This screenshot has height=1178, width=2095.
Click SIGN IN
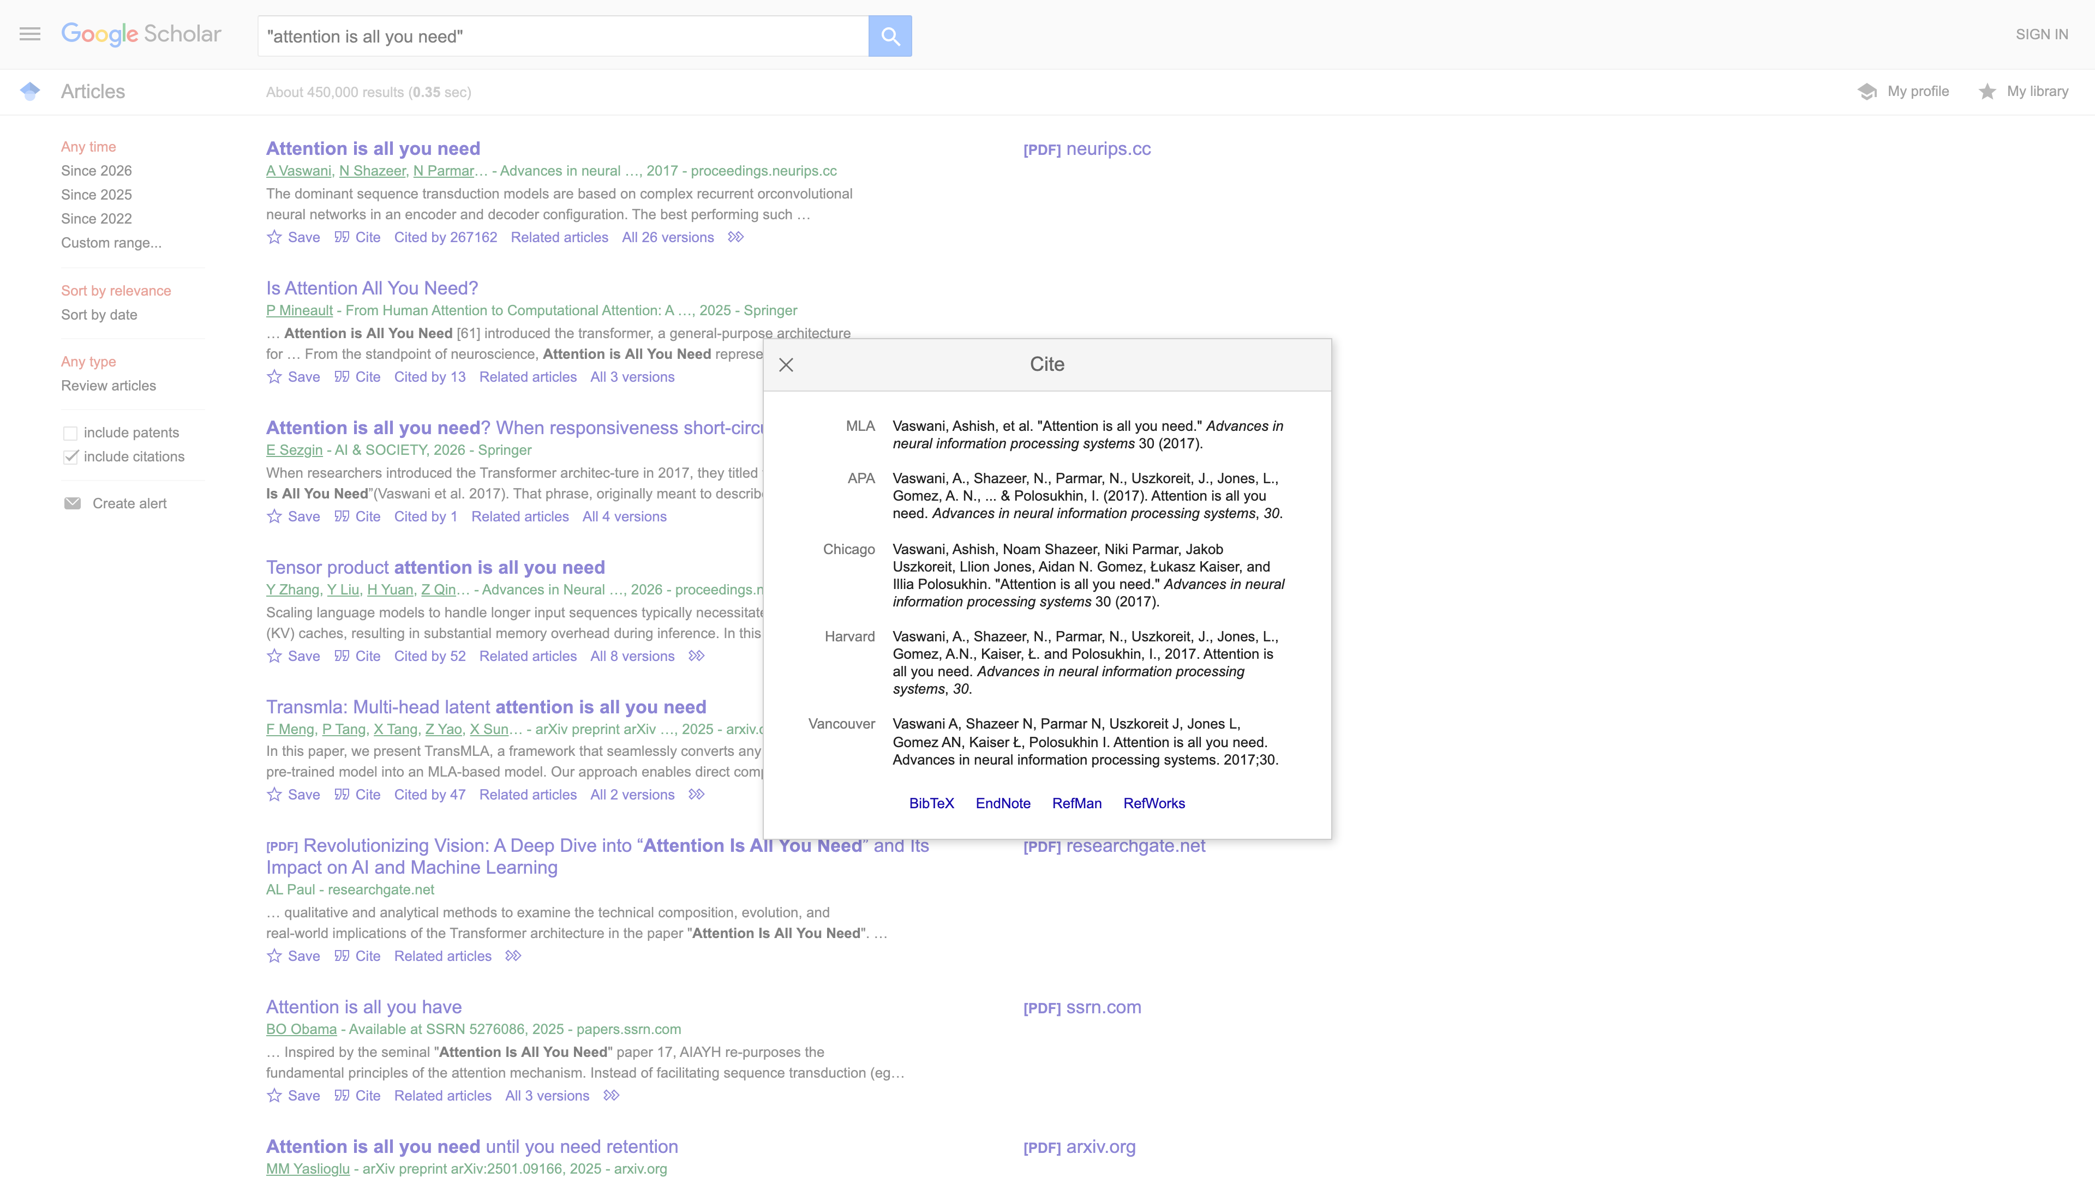coord(2042,34)
